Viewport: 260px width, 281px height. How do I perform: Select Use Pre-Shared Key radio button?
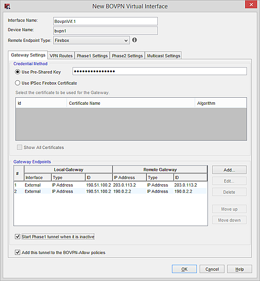[18, 72]
